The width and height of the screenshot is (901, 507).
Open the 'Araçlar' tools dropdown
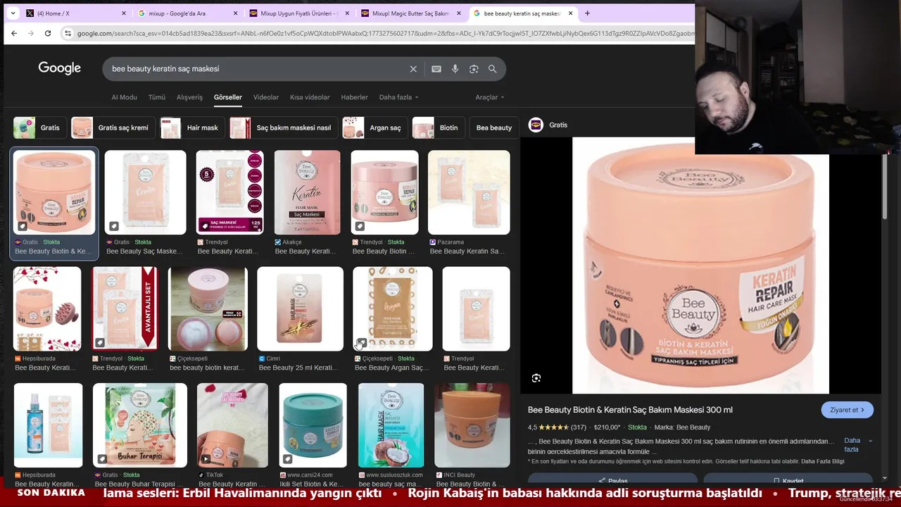pos(489,97)
